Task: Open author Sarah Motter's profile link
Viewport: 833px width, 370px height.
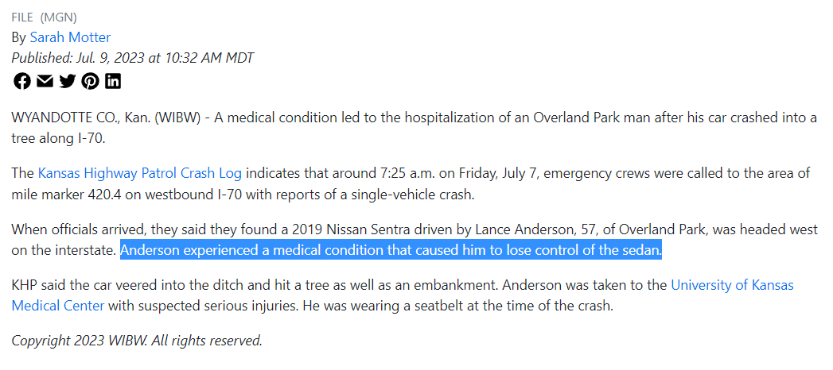Action: (70, 37)
